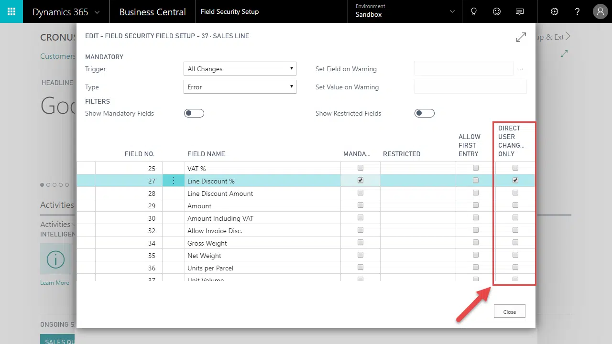Click the Business Central header item
The image size is (612, 344).
click(x=153, y=12)
